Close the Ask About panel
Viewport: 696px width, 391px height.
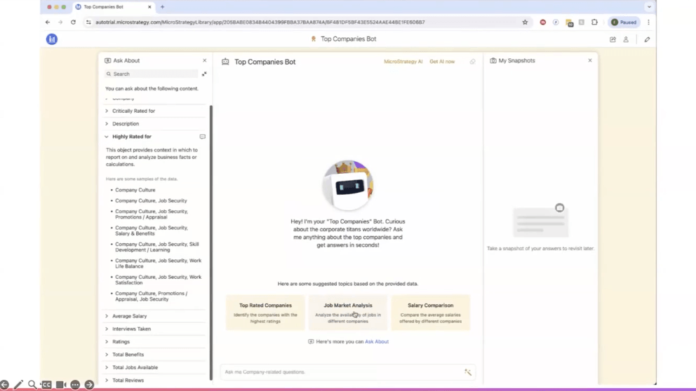pyautogui.click(x=205, y=61)
